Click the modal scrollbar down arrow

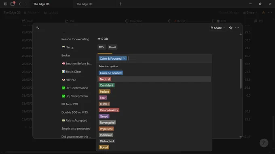tap(241, 137)
